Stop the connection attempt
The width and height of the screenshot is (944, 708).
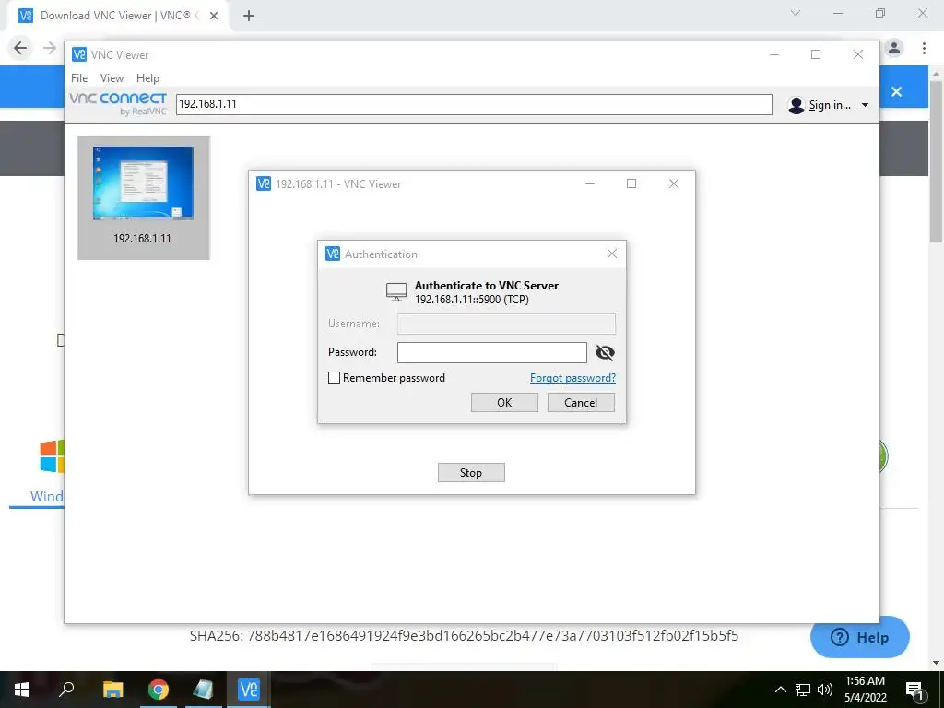tap(471, 473)
